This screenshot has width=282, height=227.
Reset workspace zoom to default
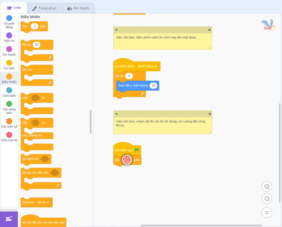pos(267,213)
